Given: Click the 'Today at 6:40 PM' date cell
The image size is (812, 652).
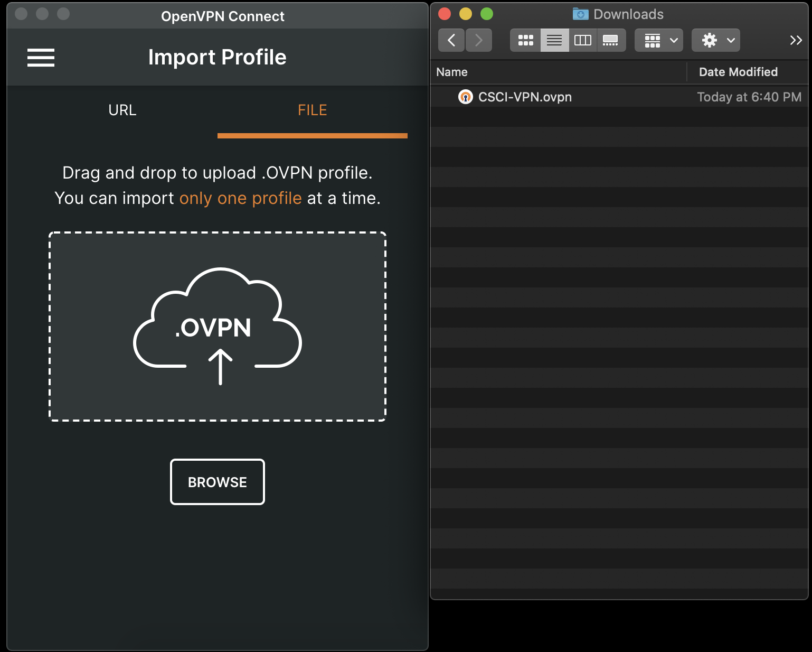Looking at the screenshot, I should (x=749, y=97).
